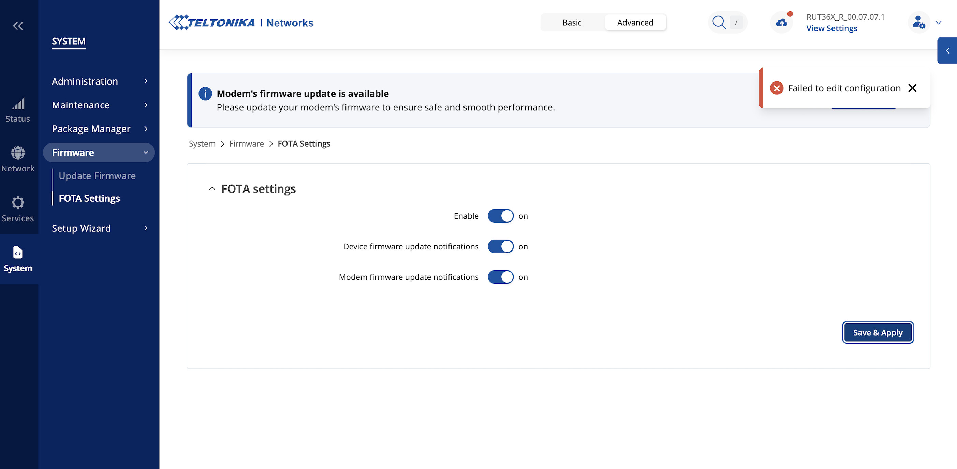Expand the Administration menu

(x=99, y=81)
